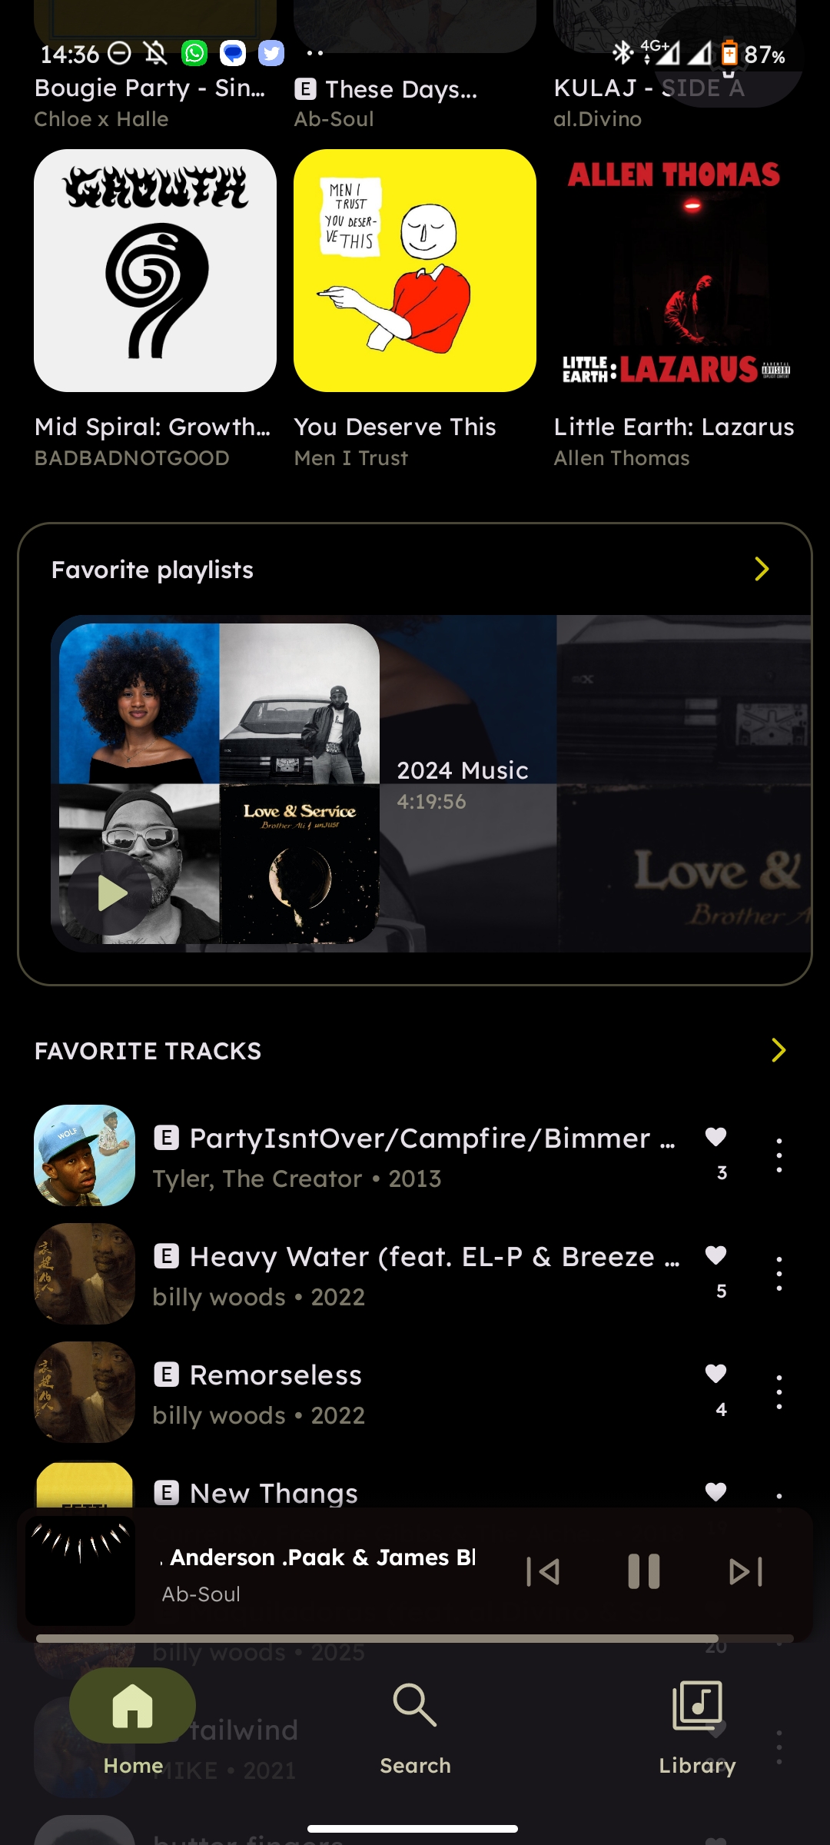
Task: Open options menu for Heavy Water
Action: coord(779,1274)
